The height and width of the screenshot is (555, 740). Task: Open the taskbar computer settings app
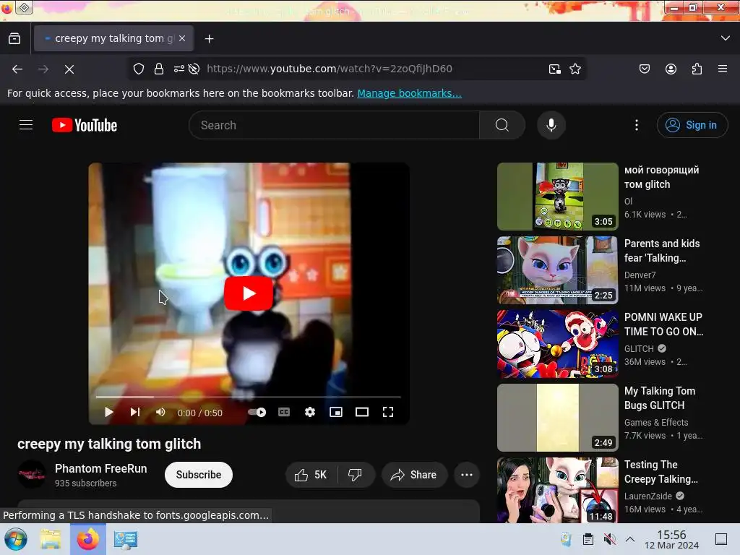(x=126, y=539)
